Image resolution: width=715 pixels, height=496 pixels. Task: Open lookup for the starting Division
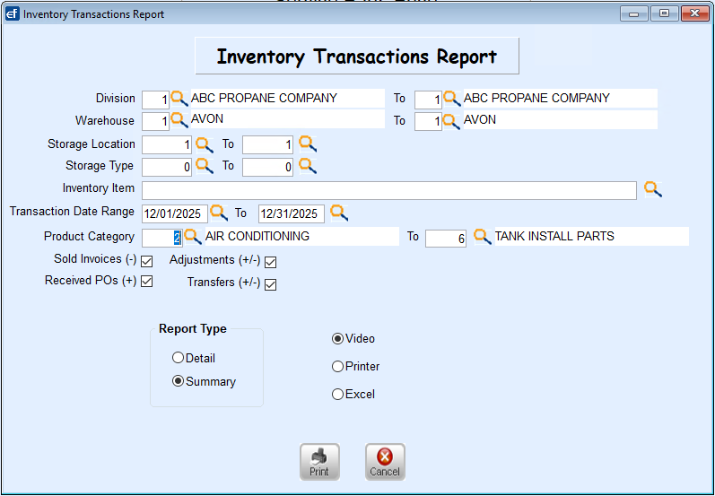pyautogui.click(x=179, y=99)
